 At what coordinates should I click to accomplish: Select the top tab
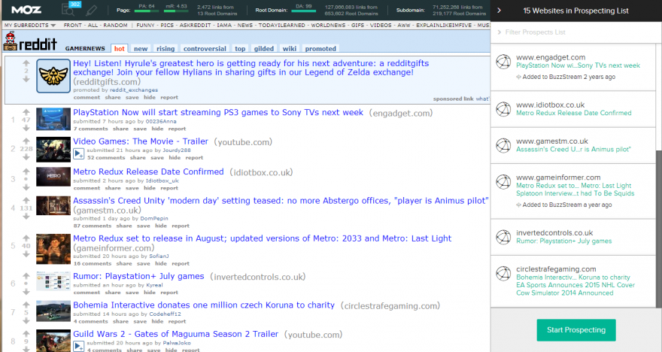tap(240, 49)
